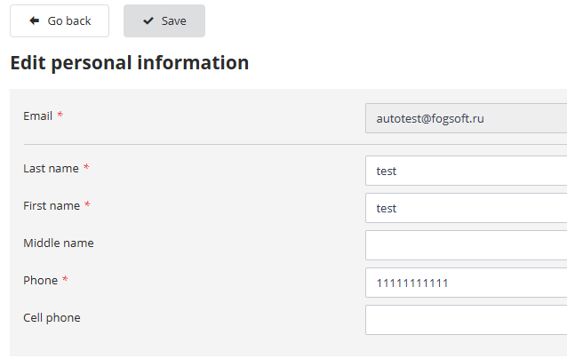The image size is (567, 359).
Task: Click the Edit personal information heading
Action: pyautogui.click(x=130, y=63)
